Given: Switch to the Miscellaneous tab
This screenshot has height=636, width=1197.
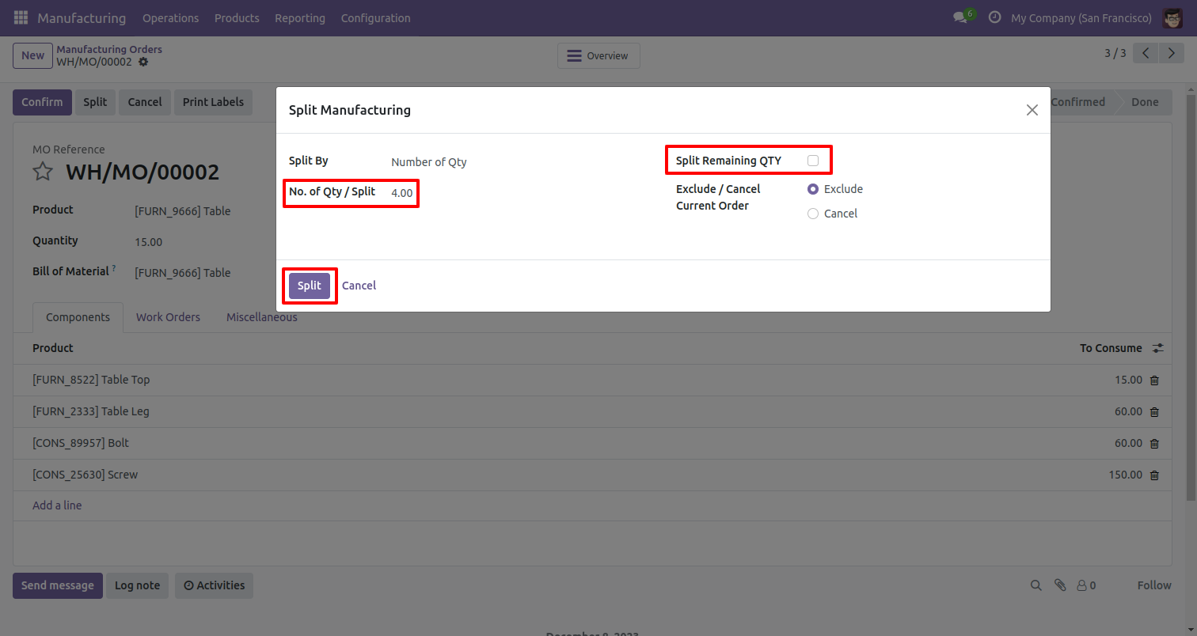Looking at the screenshot, I should (x=262, y=317).
